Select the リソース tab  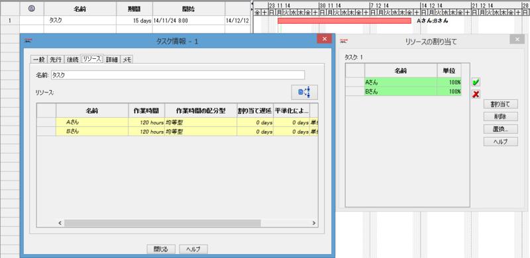point(92,60)
